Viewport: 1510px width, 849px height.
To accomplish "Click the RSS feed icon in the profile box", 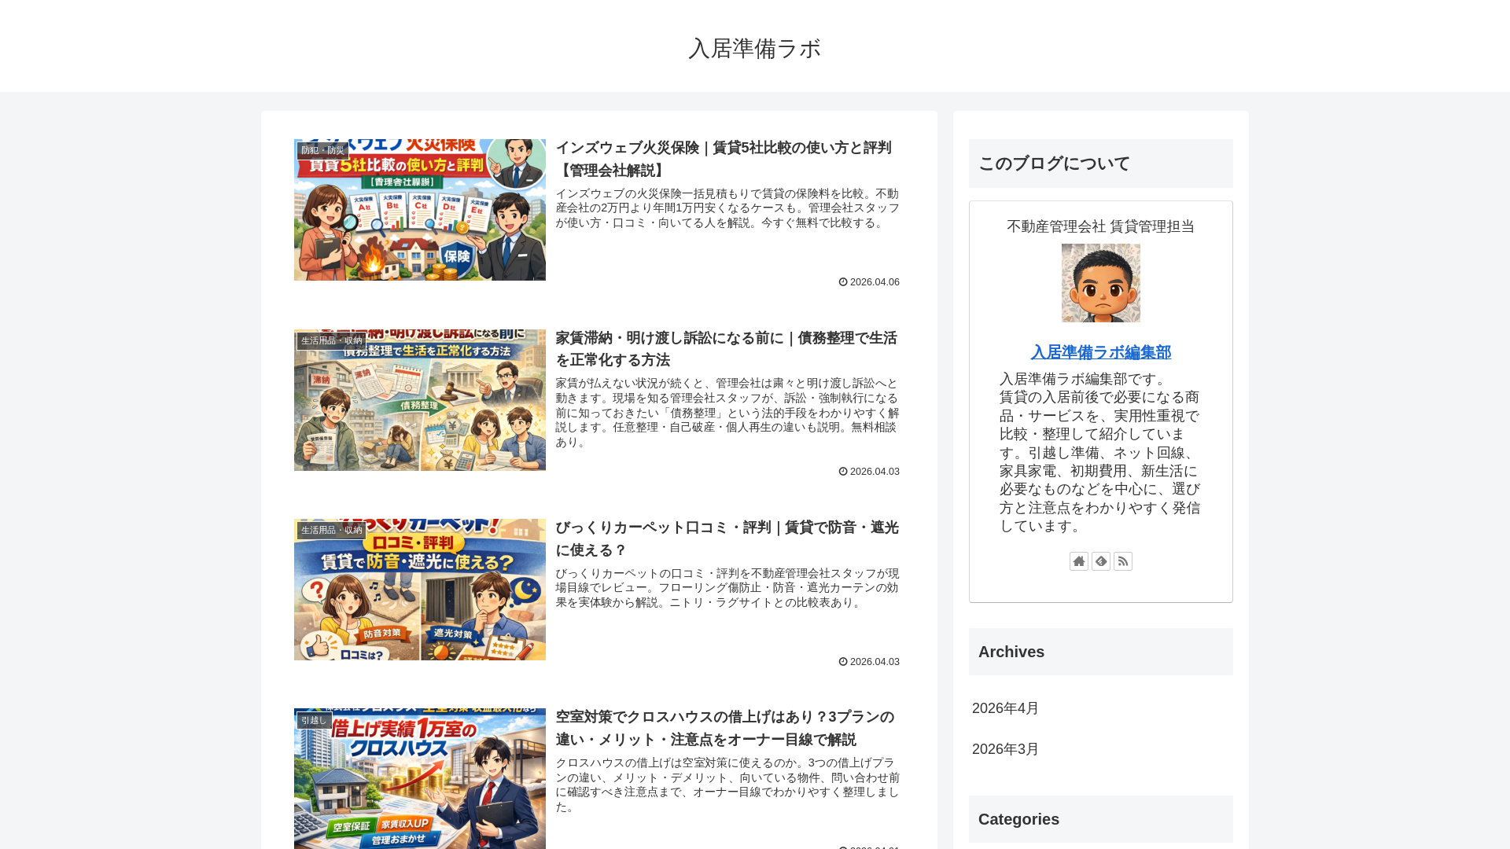I will tap(1123, 561).
